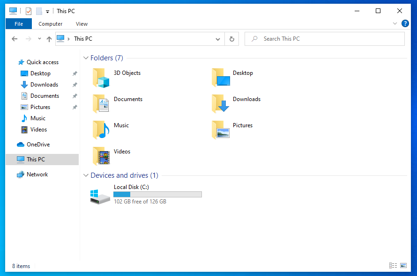Open the address bar history dropdown

(218, 39)
